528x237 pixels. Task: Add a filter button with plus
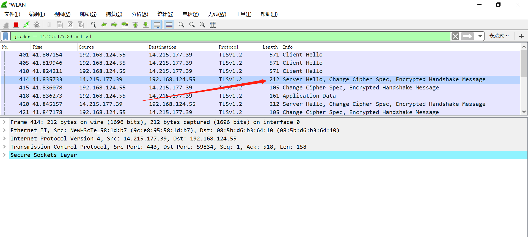(521, 36)
